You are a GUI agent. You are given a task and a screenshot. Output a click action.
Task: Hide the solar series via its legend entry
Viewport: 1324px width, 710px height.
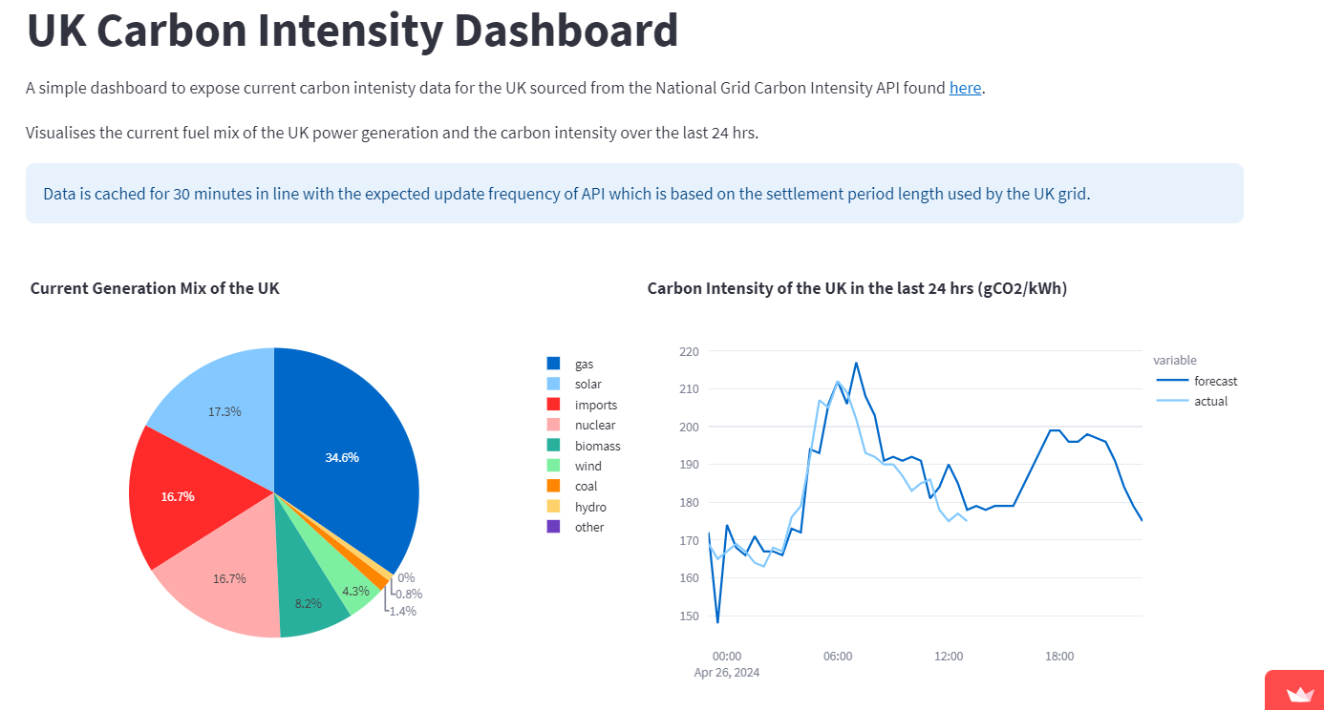[x=587, y=384]
